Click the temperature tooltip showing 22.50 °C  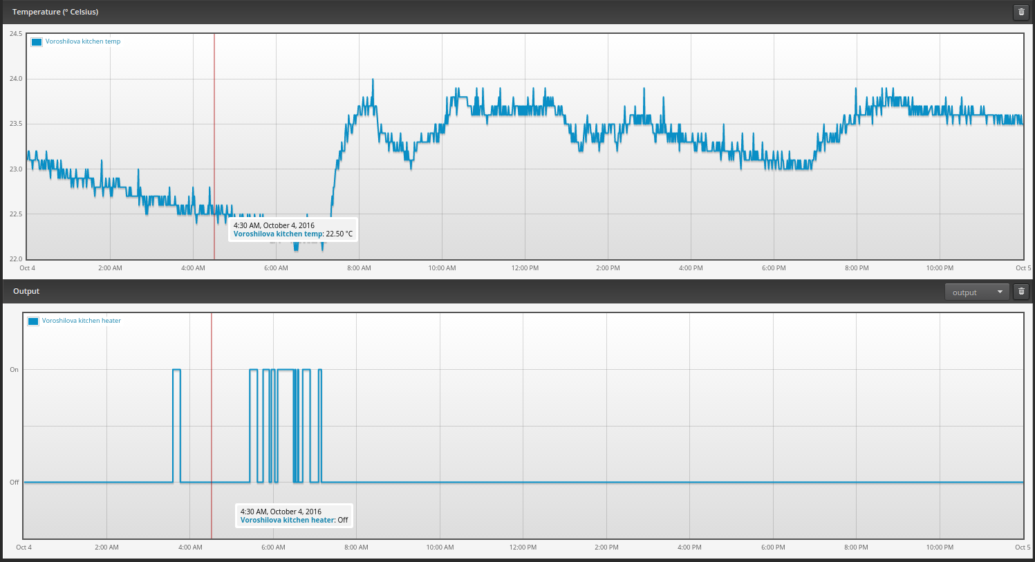[x=293, y=230]
